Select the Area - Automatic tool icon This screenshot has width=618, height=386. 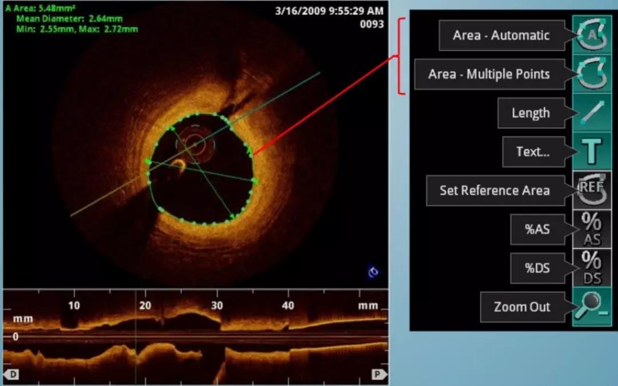coord(591,35)
